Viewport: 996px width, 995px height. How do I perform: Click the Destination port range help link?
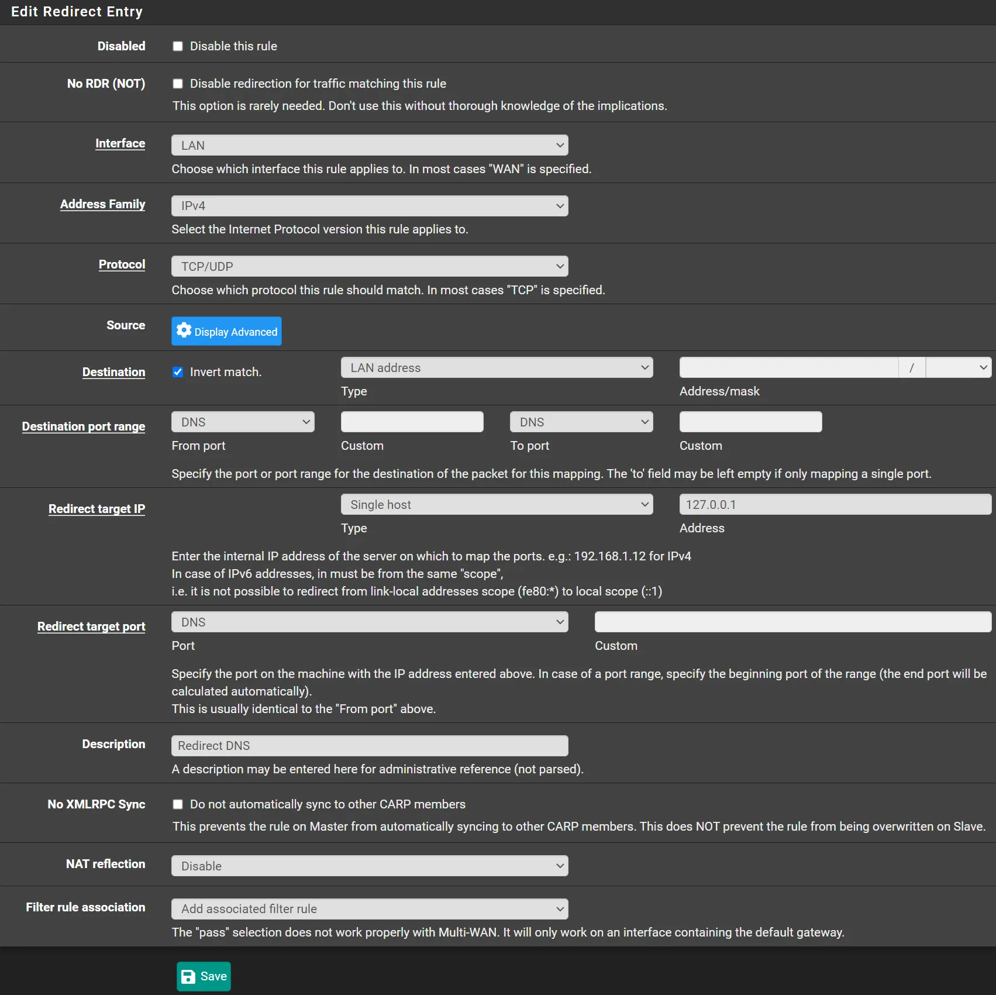point(83,426)
